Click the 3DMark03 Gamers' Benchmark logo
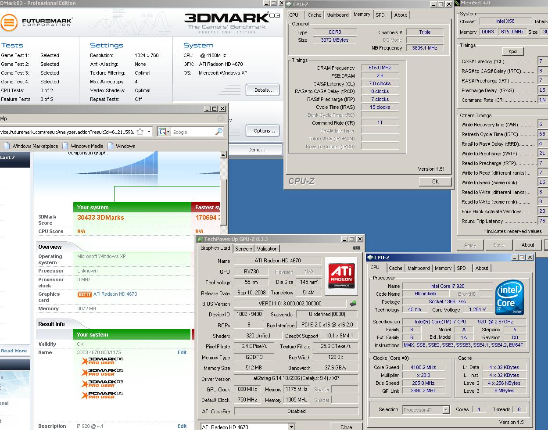The height and width of the screenshot is (430, 548). 232,23
